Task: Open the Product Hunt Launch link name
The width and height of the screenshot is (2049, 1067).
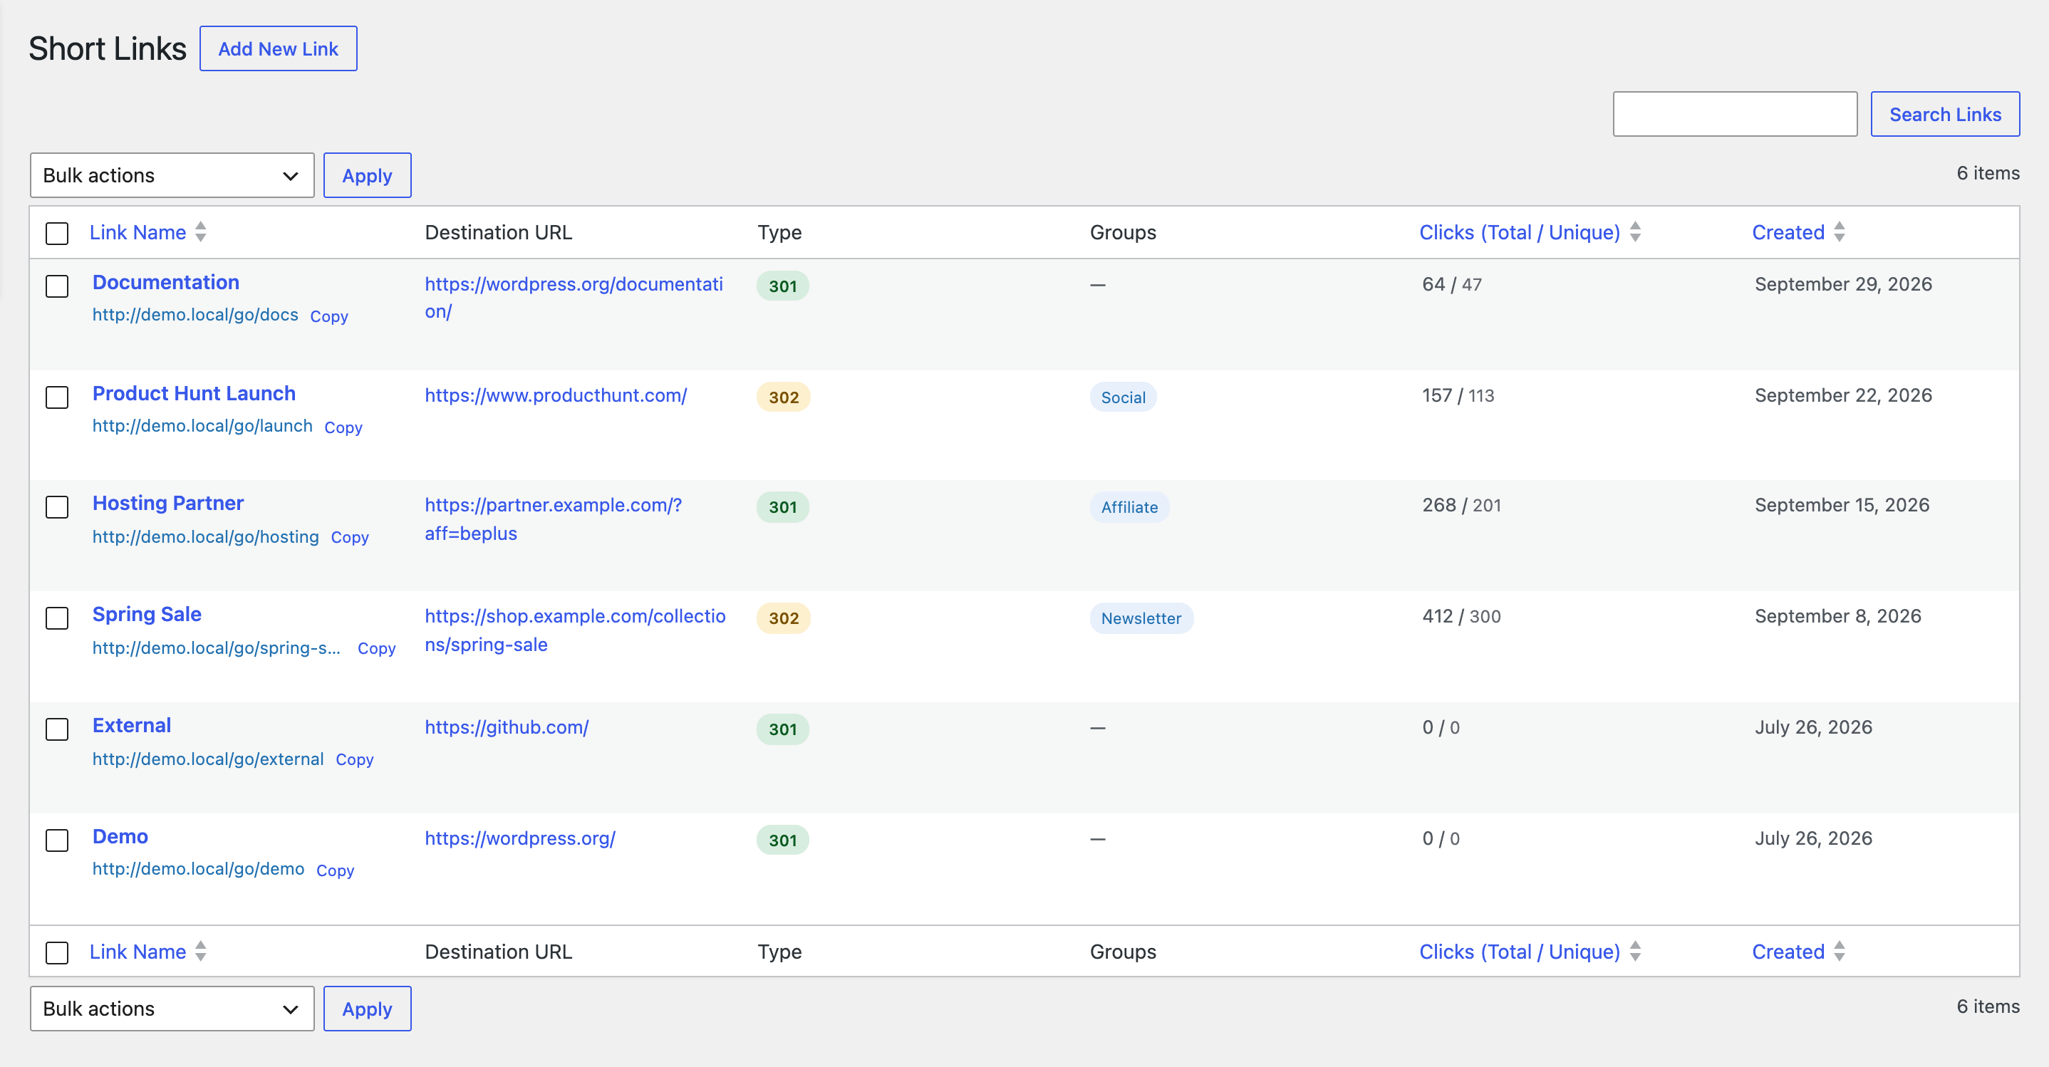Action: 193,394
